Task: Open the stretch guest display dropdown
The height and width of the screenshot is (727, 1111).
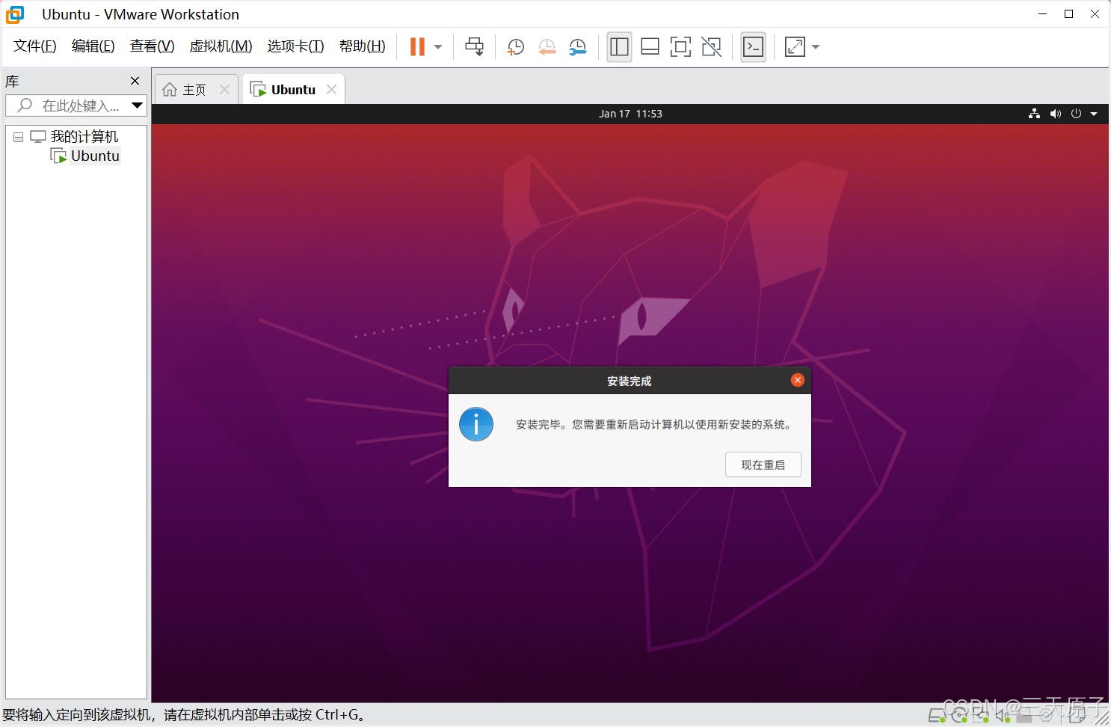Action: pyautogui.click(x=815, y=46)
